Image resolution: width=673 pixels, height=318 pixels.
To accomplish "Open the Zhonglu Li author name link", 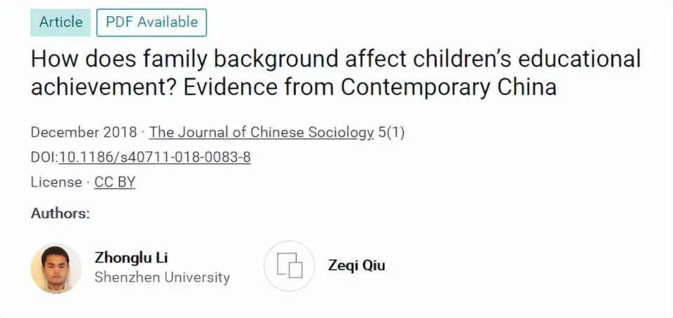I will (131, 258).
